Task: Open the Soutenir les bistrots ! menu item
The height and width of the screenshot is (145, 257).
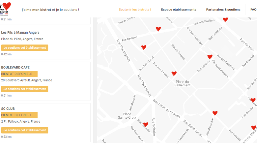Action: 135,10
